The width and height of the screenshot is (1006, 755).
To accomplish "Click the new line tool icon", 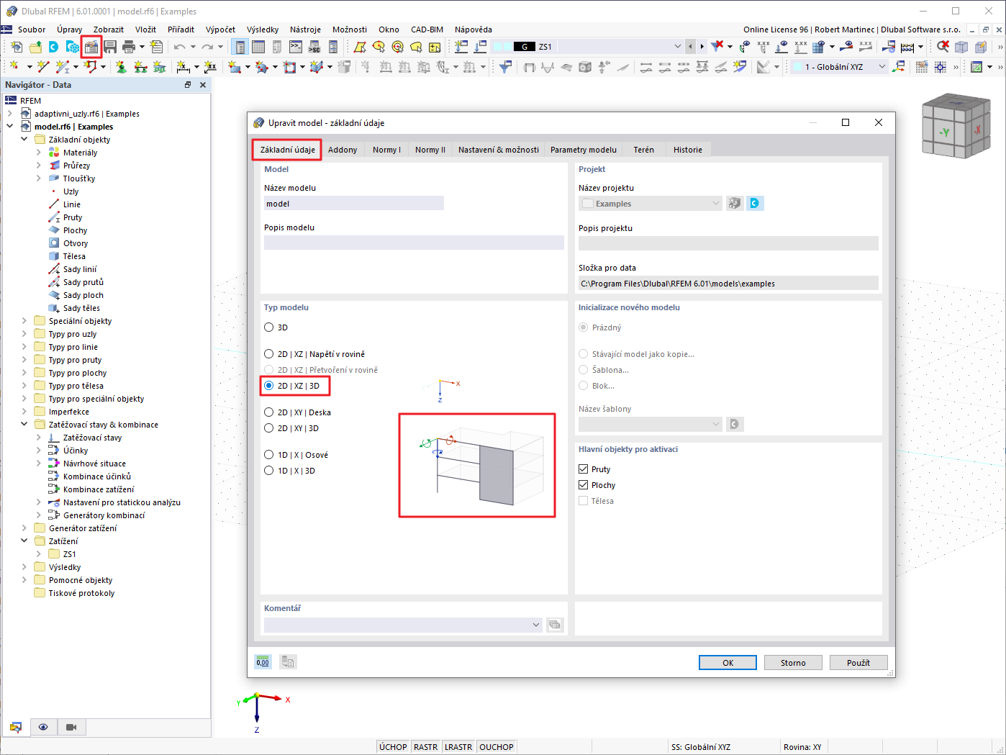I will click(x=43, y=67).
